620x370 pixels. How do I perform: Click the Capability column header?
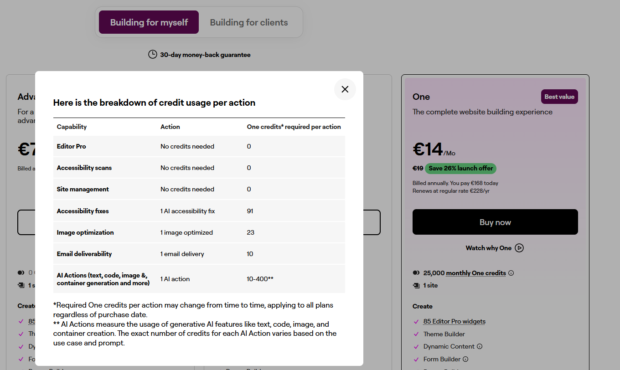pyautogui.click(x=72, y=127)
